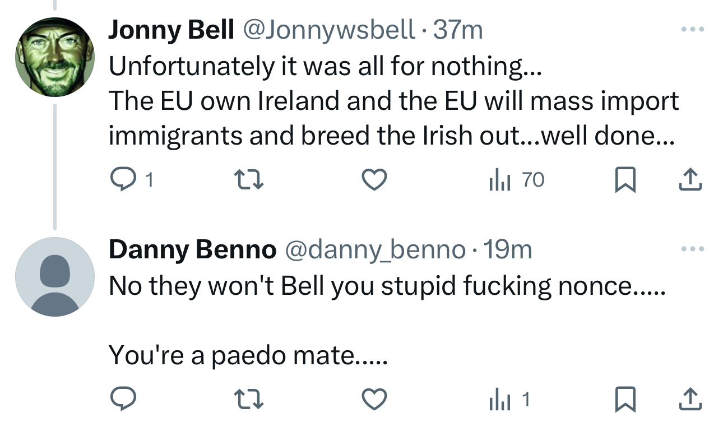
Task: Visit the @danny_benno handle link
Action: pos(375,249)
